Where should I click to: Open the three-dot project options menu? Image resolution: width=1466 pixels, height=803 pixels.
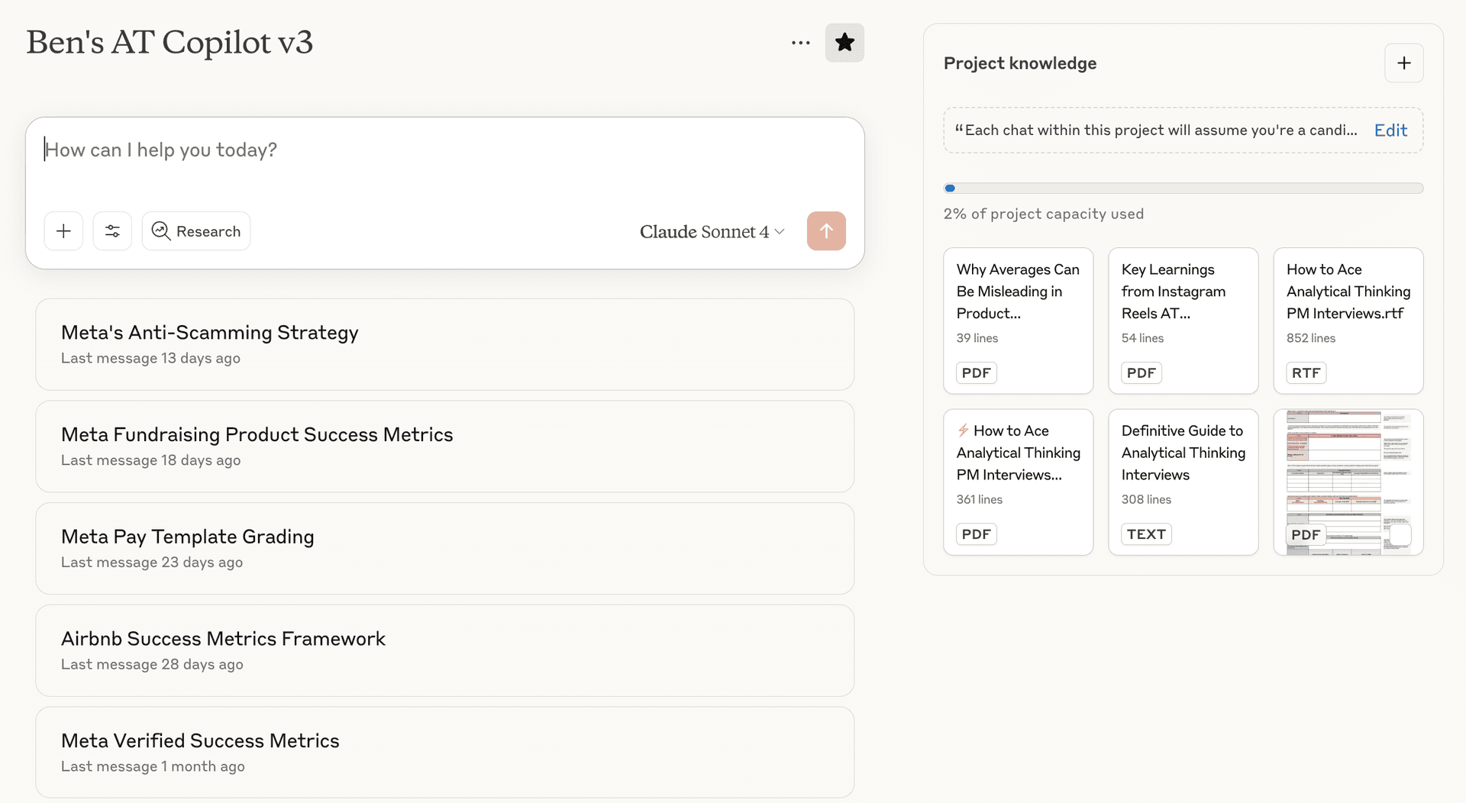pyautogui.click(x=801, y=43)
